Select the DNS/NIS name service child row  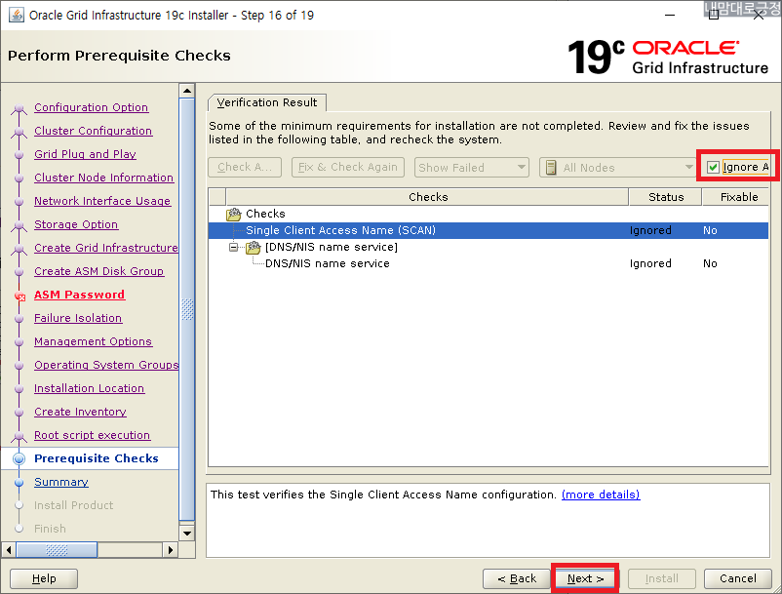pyautogui.click(x=489, y=263)
